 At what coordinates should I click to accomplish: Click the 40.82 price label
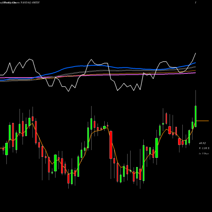click(x=202, y=143)
